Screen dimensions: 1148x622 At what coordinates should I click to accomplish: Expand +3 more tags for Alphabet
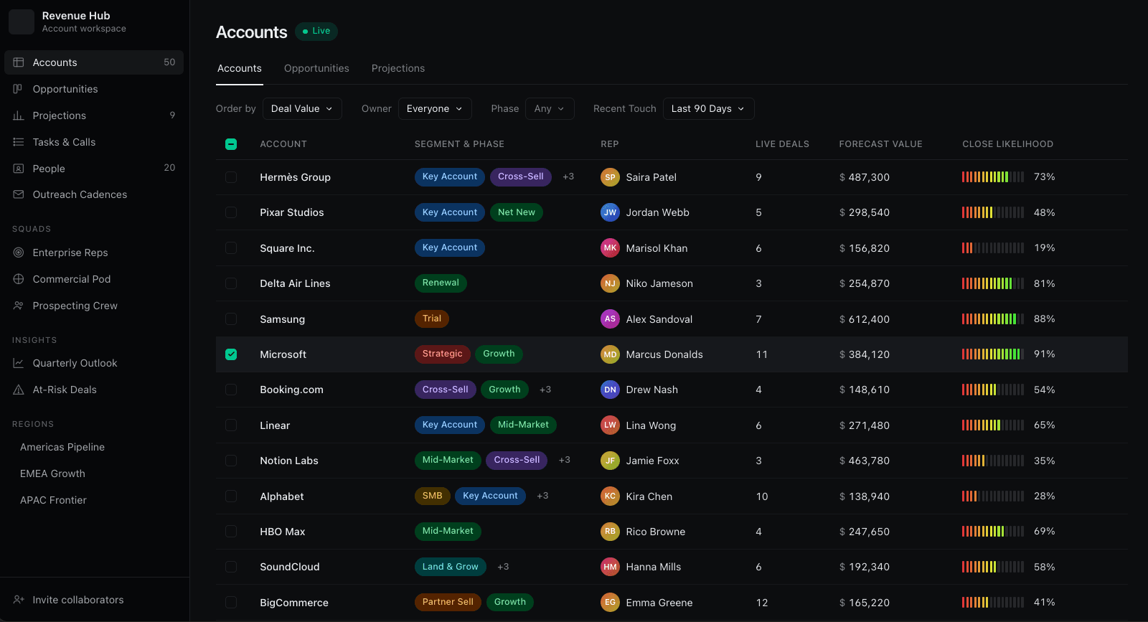(x=542, y=496)
